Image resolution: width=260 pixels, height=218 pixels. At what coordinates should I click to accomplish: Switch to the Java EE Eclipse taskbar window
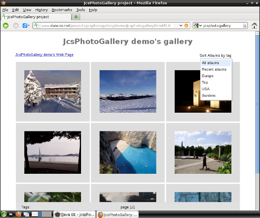[x=75, y=215]
